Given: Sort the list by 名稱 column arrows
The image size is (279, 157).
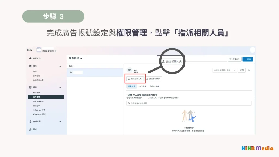Looking at the screenshot, I should click(x=74, y=66).
